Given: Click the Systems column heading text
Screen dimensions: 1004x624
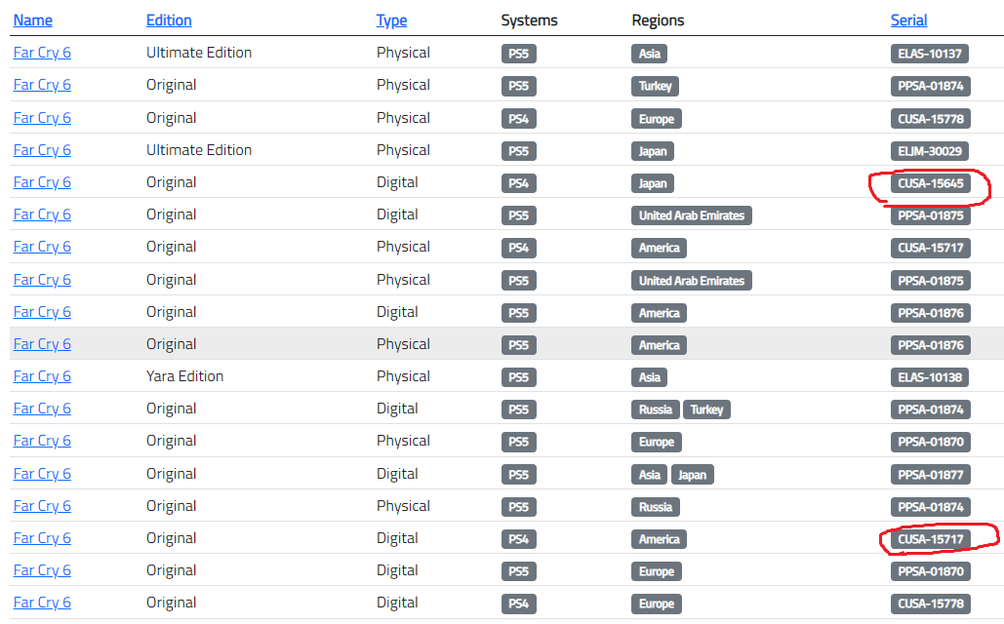Looking at the screenshot, I should [x=529, y=20].
